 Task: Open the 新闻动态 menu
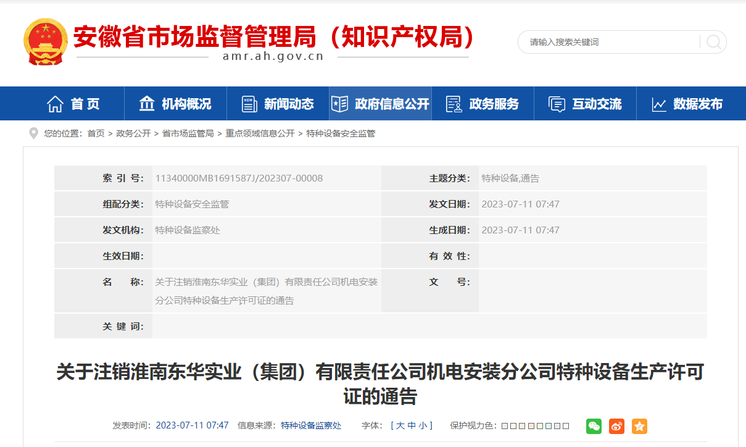pyautogui.click(x=278, y=104)
